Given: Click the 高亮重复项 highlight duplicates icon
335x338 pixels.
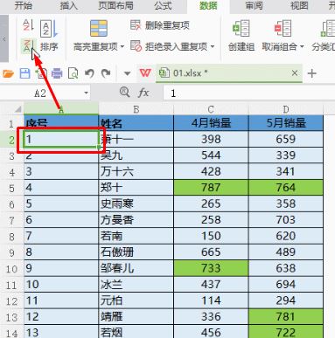Looking at the screenshot, I should [x=99, y=29].
